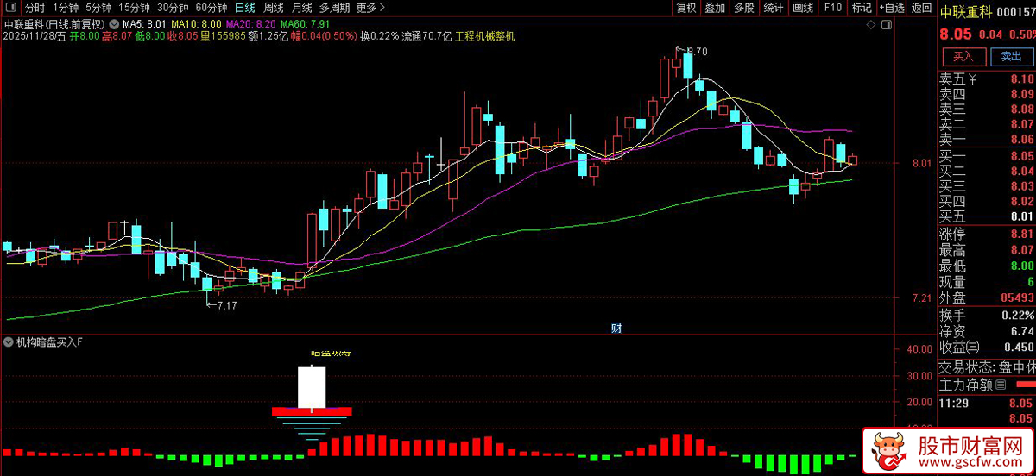
Task: Click the current price 8.05 in side panel
Action: coord(956,34)
